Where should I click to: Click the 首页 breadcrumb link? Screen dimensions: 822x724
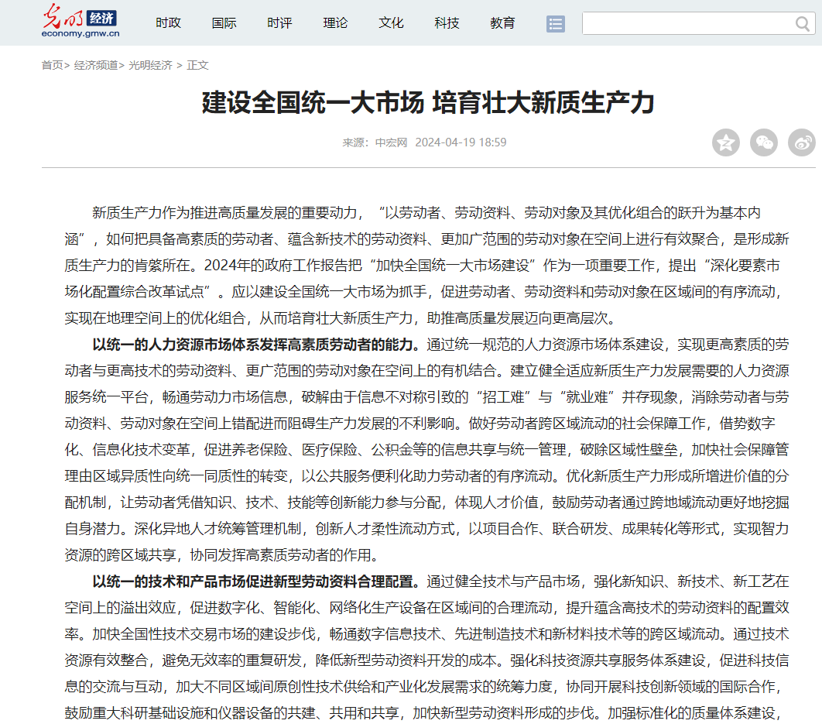52,65
